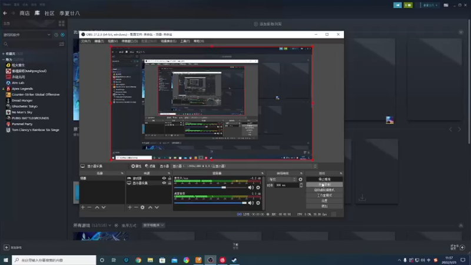Screen dimensions: 471x265
Task: Mute the 麦克风/Aux channel
Action: [251, 187]
